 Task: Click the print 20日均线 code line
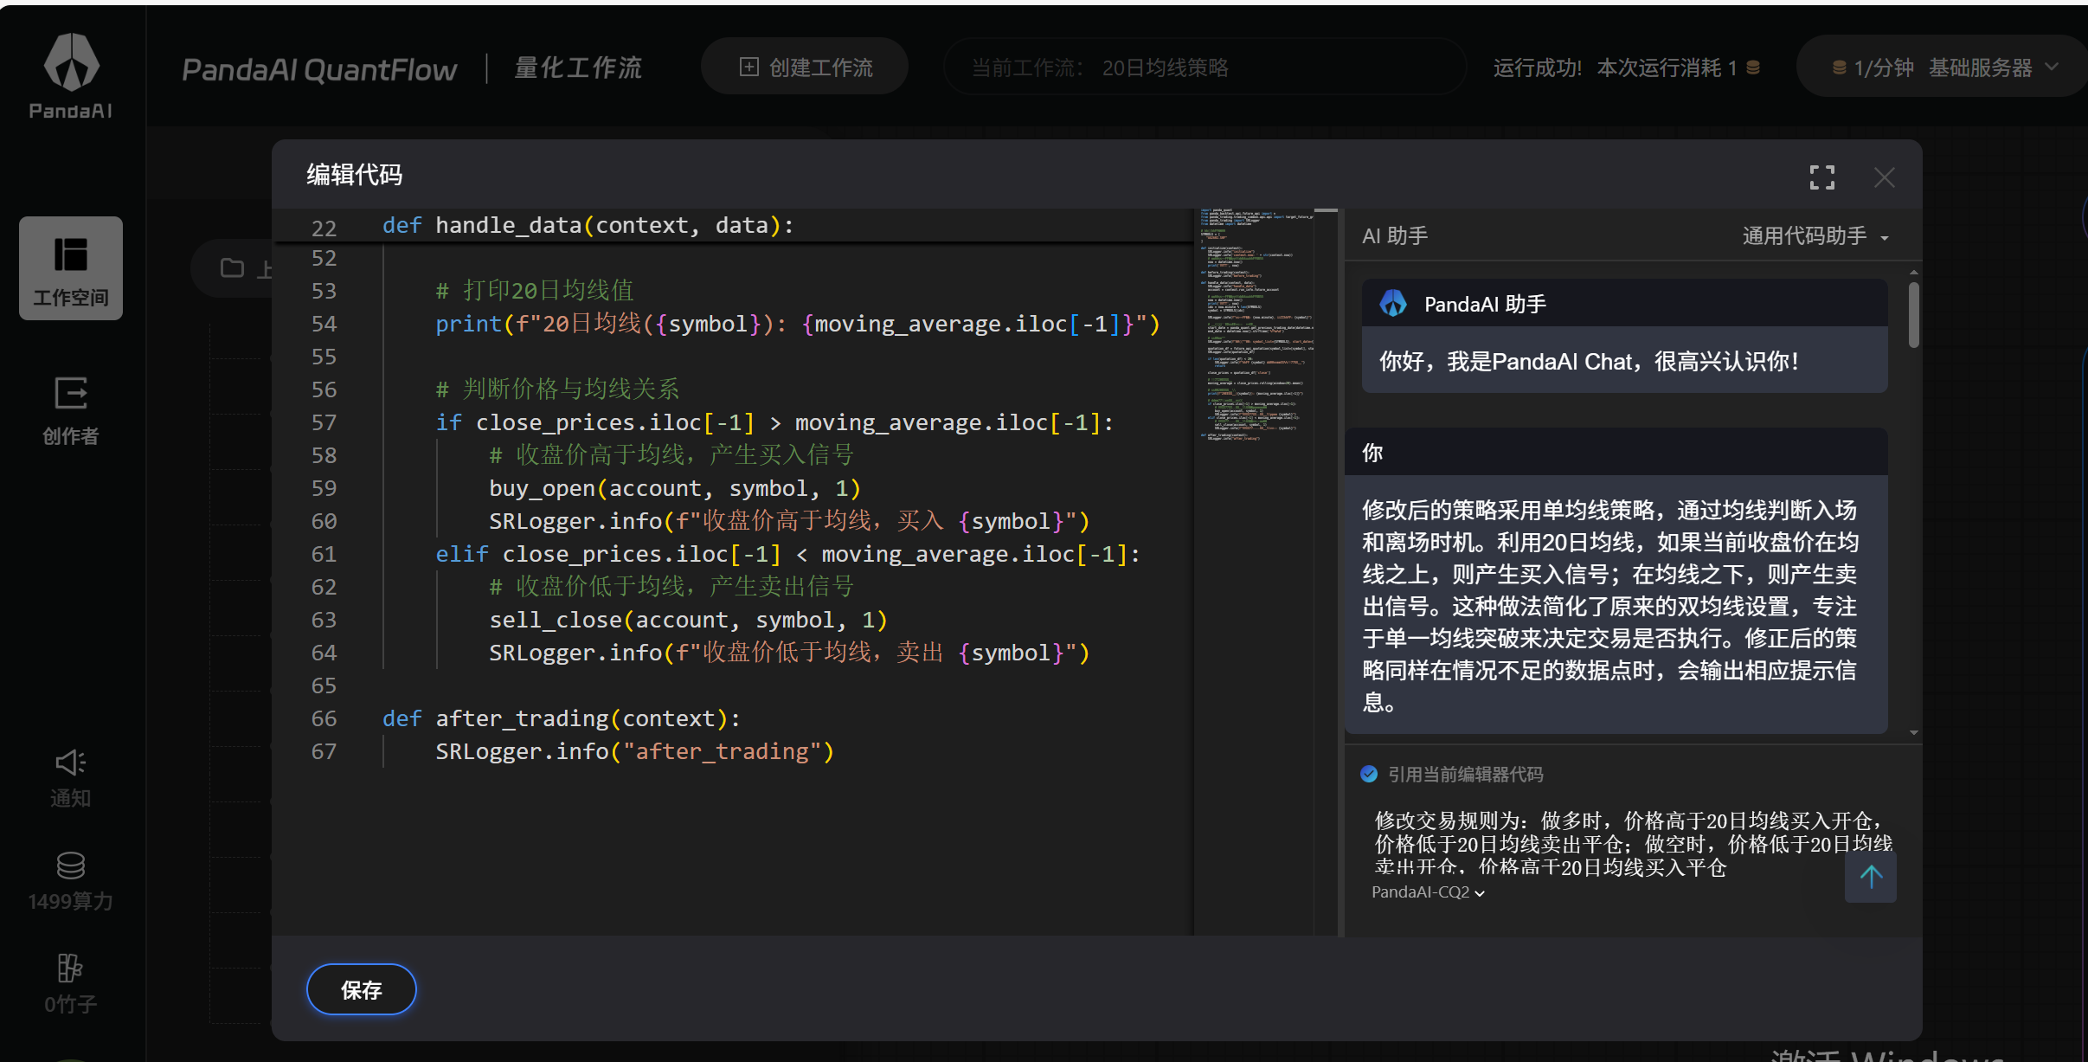pos(797,324)
